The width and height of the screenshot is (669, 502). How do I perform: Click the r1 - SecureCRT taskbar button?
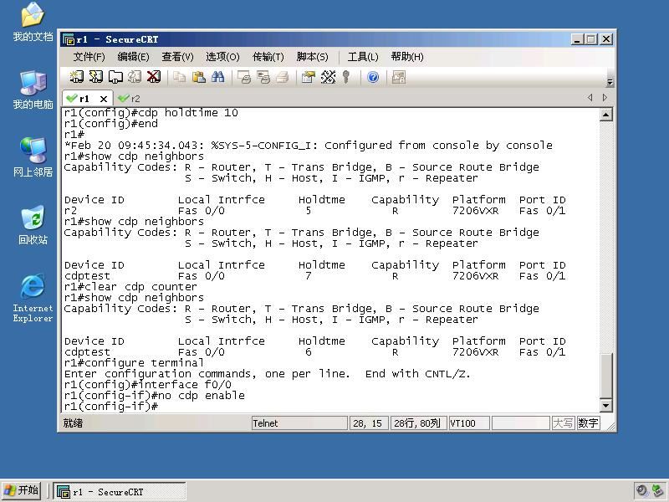(x=120, y=491)
